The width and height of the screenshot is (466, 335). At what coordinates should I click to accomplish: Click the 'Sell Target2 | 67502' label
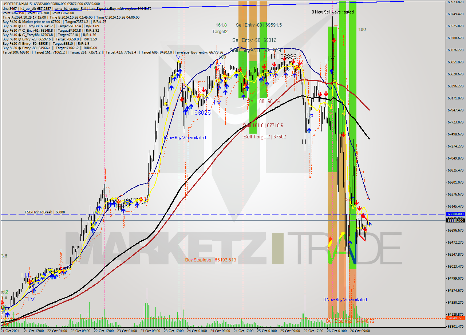tap(265, 137)
